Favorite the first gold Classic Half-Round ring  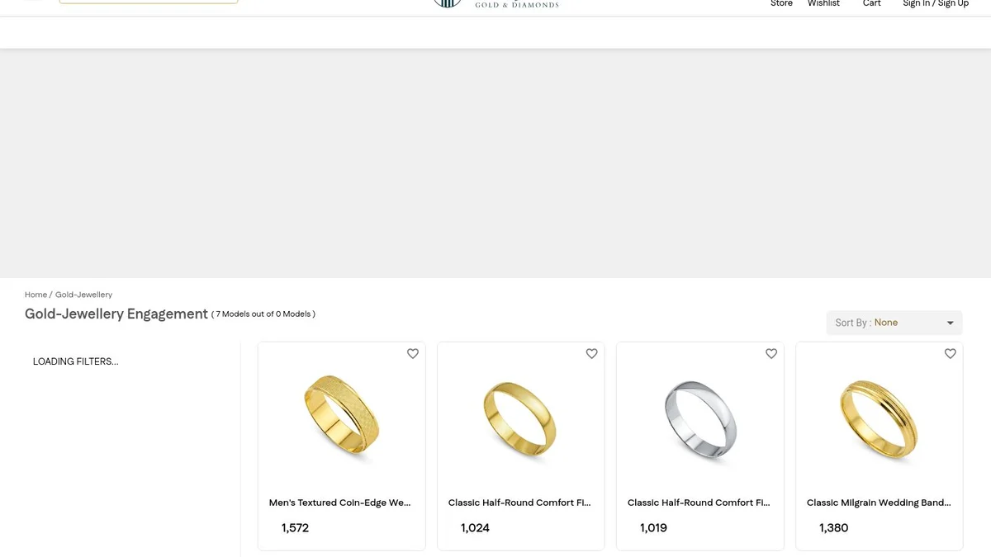coord(592,354)
